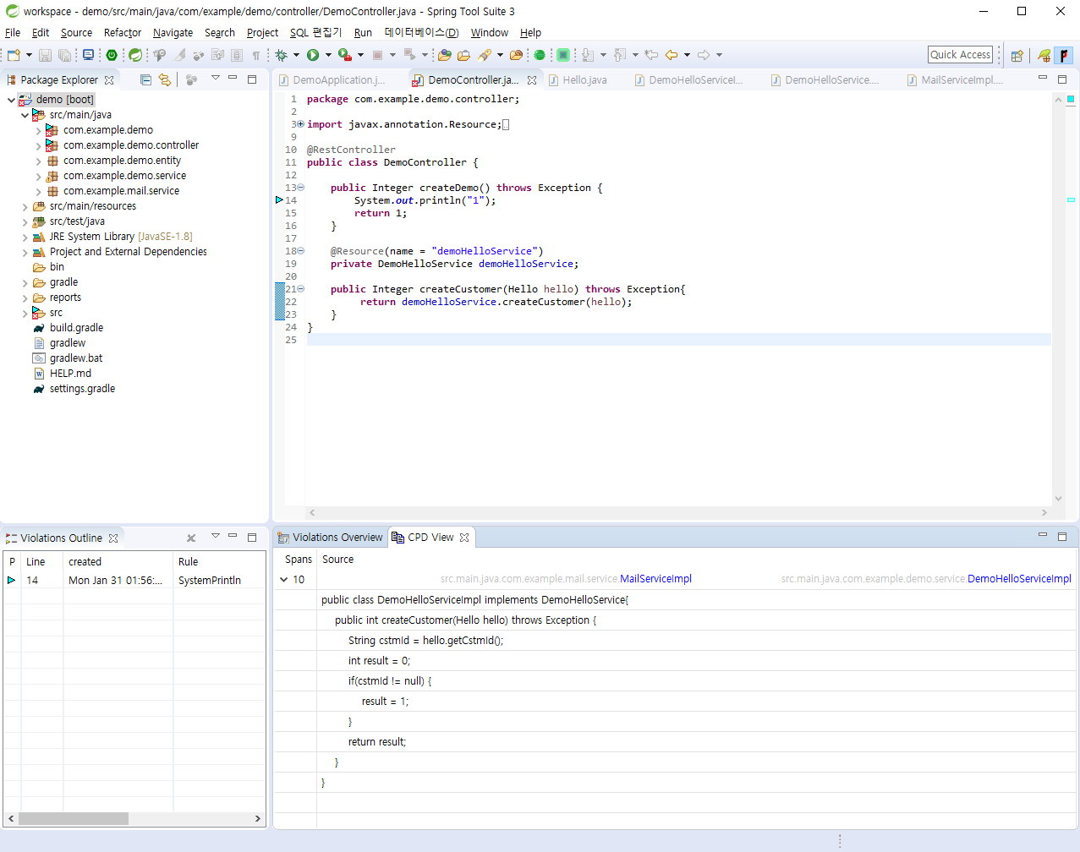Image resolution: width=1080 pixels, height=852 pixels.
Task: Expand folded imports at line 3
Action: pos(300,124)
